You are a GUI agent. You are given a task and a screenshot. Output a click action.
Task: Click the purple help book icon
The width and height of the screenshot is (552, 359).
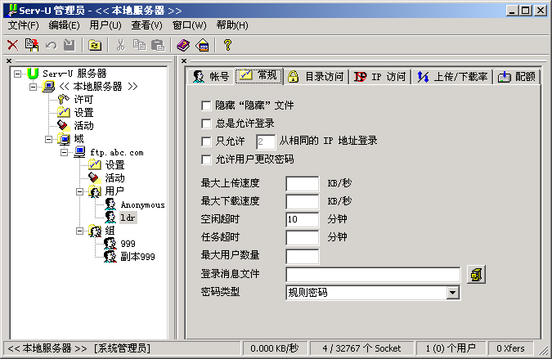click(x=183, y=45)
